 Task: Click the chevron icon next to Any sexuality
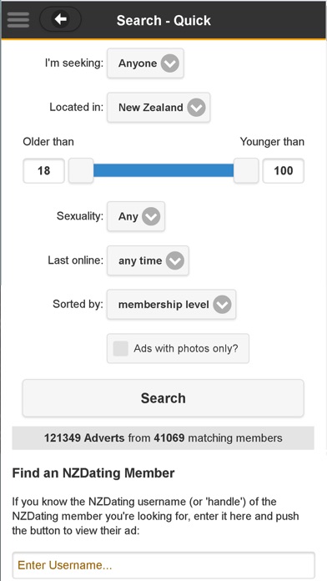tap(151, 216)
